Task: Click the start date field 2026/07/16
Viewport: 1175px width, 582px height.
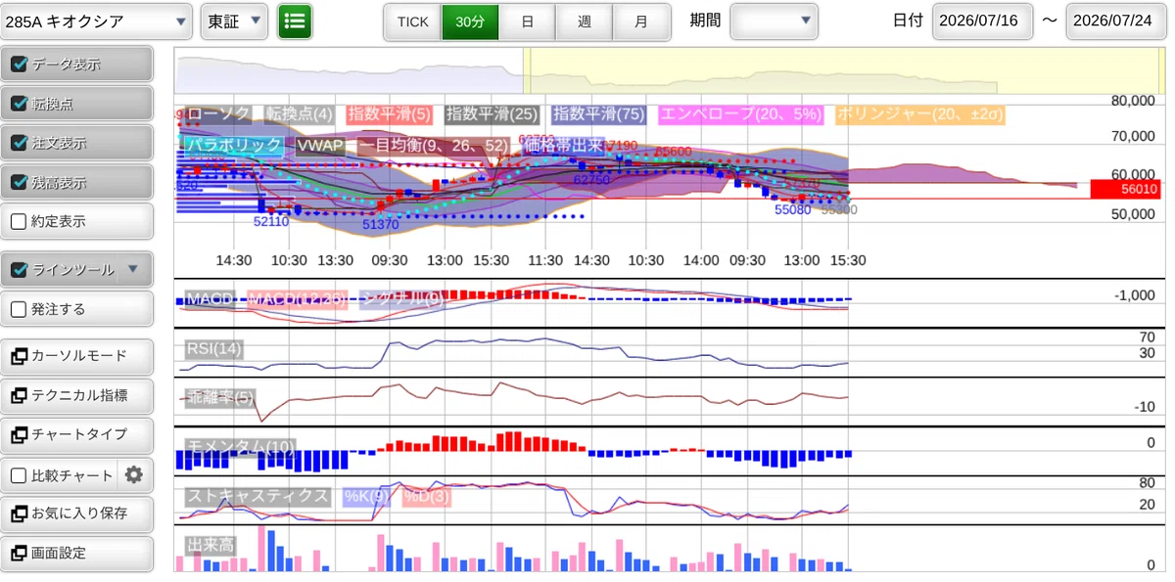Action: (983, 21)
